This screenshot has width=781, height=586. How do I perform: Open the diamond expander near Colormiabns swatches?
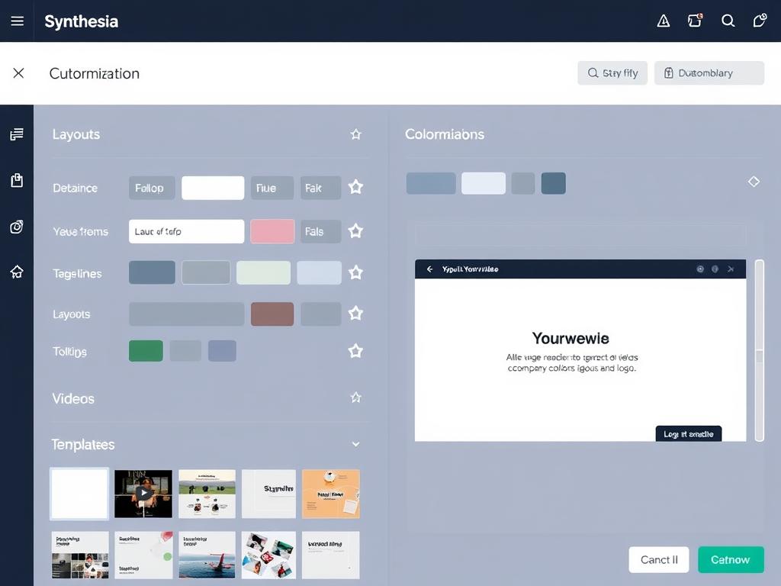[x=754, y=182]
